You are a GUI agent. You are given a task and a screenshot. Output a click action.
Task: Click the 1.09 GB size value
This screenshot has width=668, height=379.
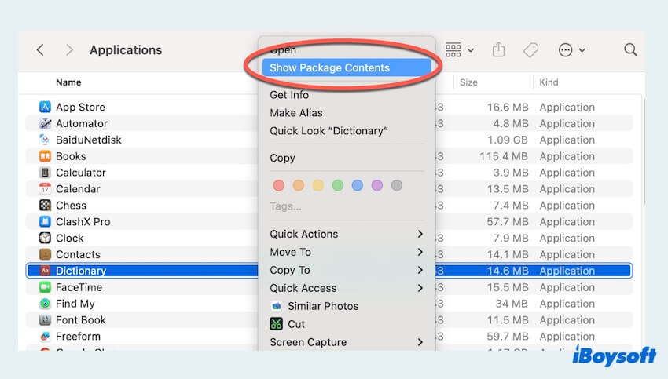[508, 140]
